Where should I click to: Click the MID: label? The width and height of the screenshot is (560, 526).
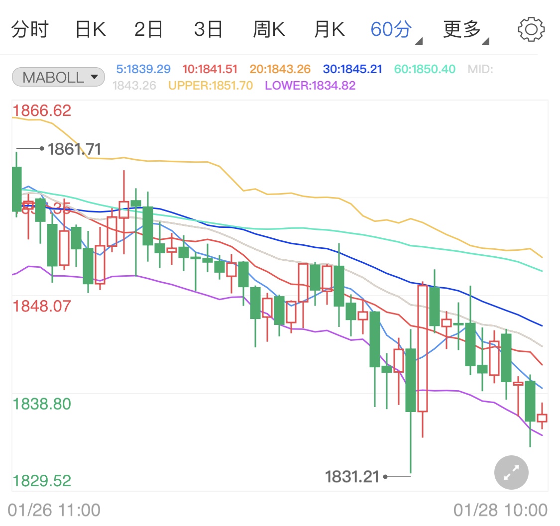[x=480, y=69]
